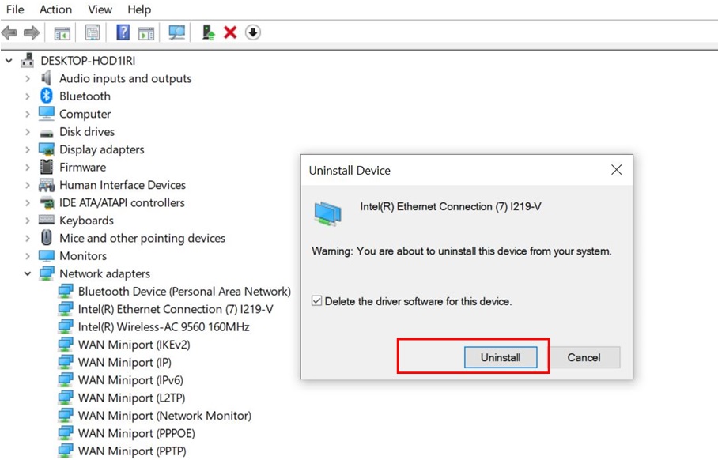Click the Back arrow toolbar icon
Viewport: 718px width, 460px height.
[9, 32]
